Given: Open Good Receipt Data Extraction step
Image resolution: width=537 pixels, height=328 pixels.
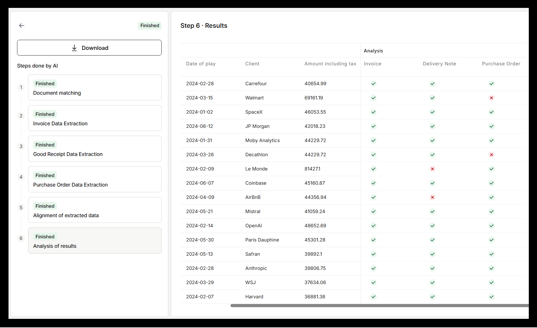Looking at the screenshot, I should click(95, 149).
